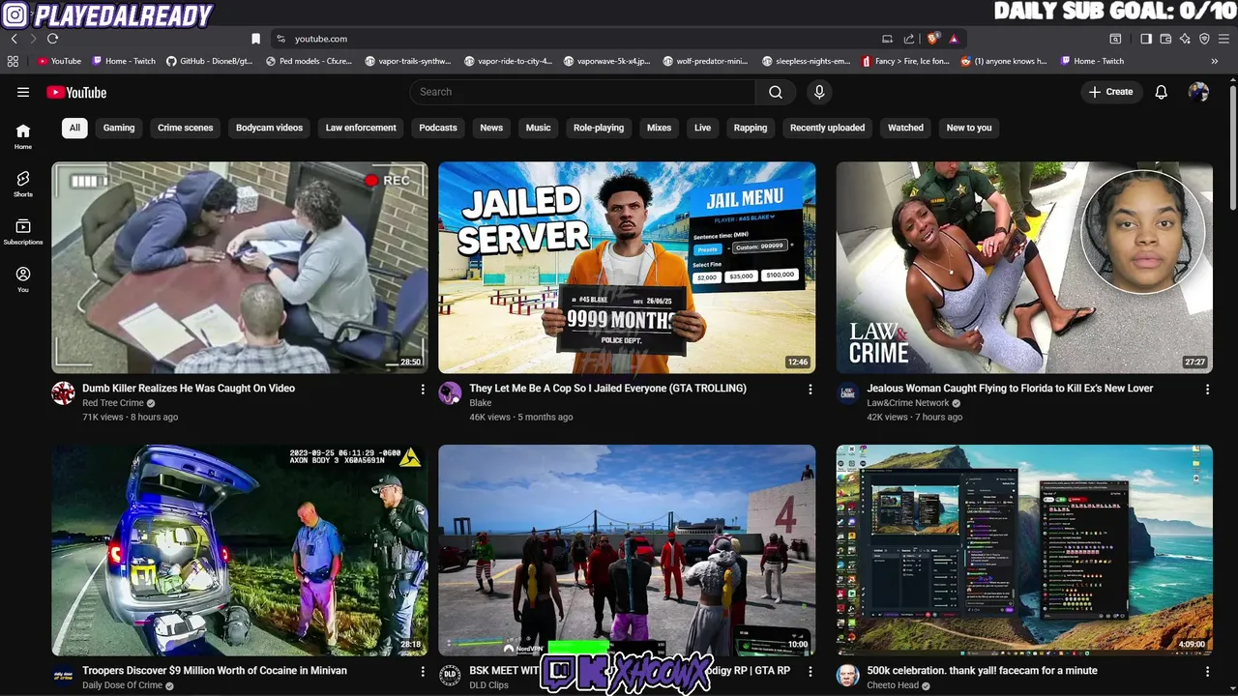Go back using the browser back arrow

(14, 39)
